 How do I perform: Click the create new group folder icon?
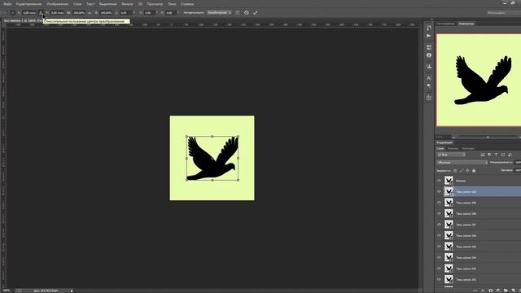point(506,291)
